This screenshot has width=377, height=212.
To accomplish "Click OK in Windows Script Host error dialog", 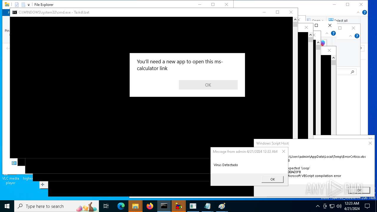I will (x=359, y=190).
